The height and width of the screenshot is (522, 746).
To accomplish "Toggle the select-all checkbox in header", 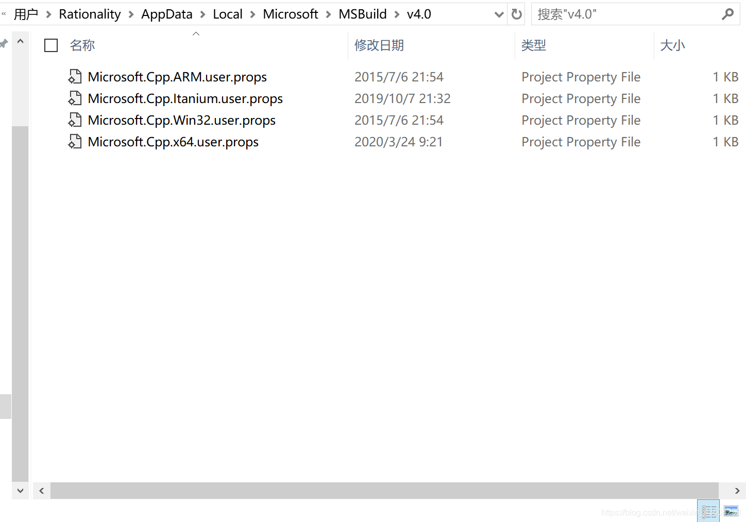I will tap(51, 45).
